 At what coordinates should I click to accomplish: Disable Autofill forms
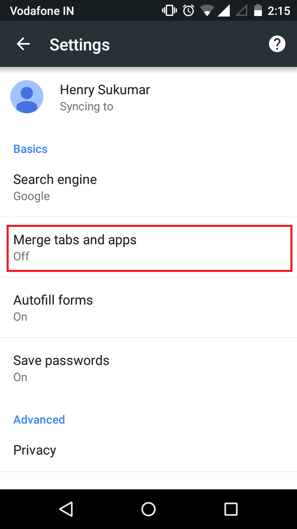tap(148, 307)
